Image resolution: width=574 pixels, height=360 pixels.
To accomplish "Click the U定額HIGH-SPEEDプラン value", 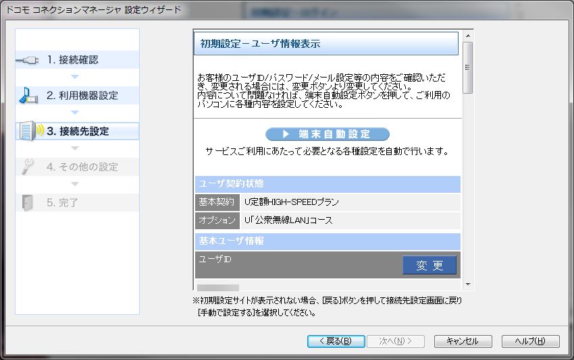I will tap(292, 202).
